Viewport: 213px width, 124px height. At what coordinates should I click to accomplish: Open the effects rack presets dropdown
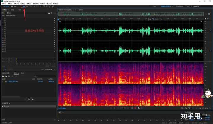point(46,13)
